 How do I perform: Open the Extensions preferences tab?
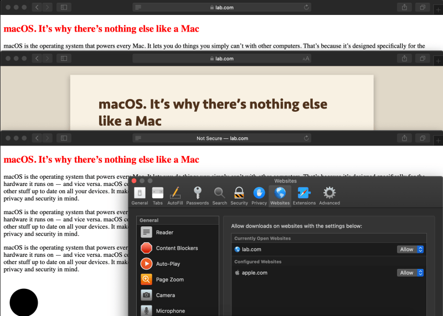304,196
